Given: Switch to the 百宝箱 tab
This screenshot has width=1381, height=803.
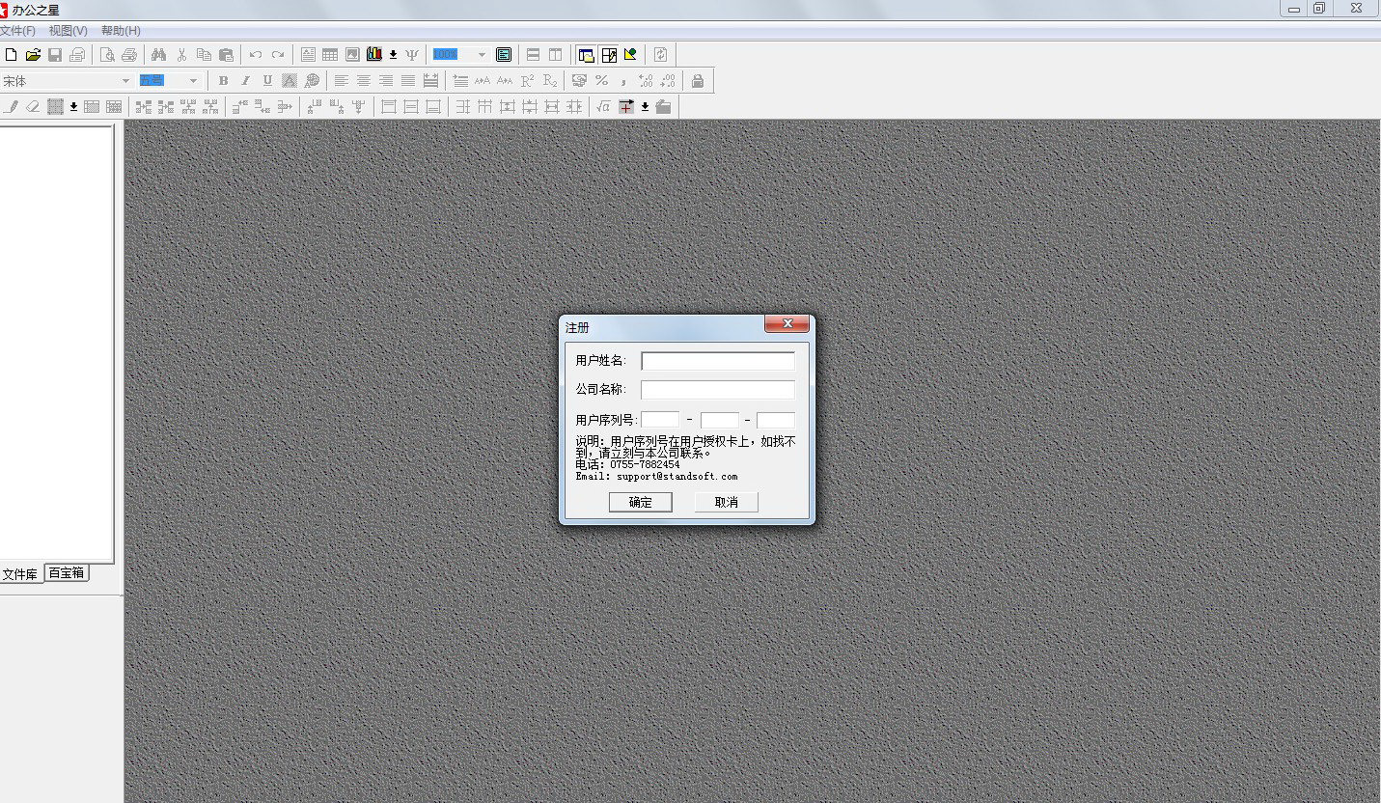Looking at the screenshot, I should [67, 573].
